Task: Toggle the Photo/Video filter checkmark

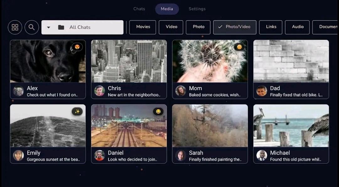Action: tap(221, 27)
